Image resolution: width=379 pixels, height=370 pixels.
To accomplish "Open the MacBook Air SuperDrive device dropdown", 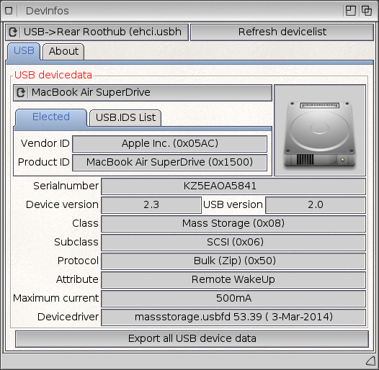I will (x=143, y=93).
